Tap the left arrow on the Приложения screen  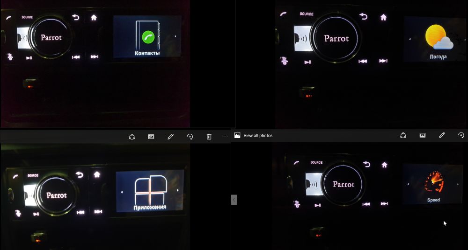[122, 192]
